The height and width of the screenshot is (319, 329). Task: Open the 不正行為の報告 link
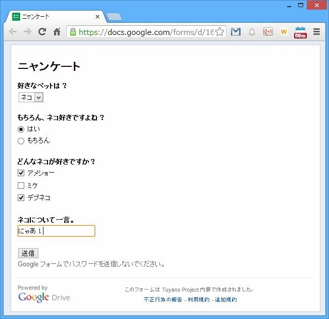(163, 300)
